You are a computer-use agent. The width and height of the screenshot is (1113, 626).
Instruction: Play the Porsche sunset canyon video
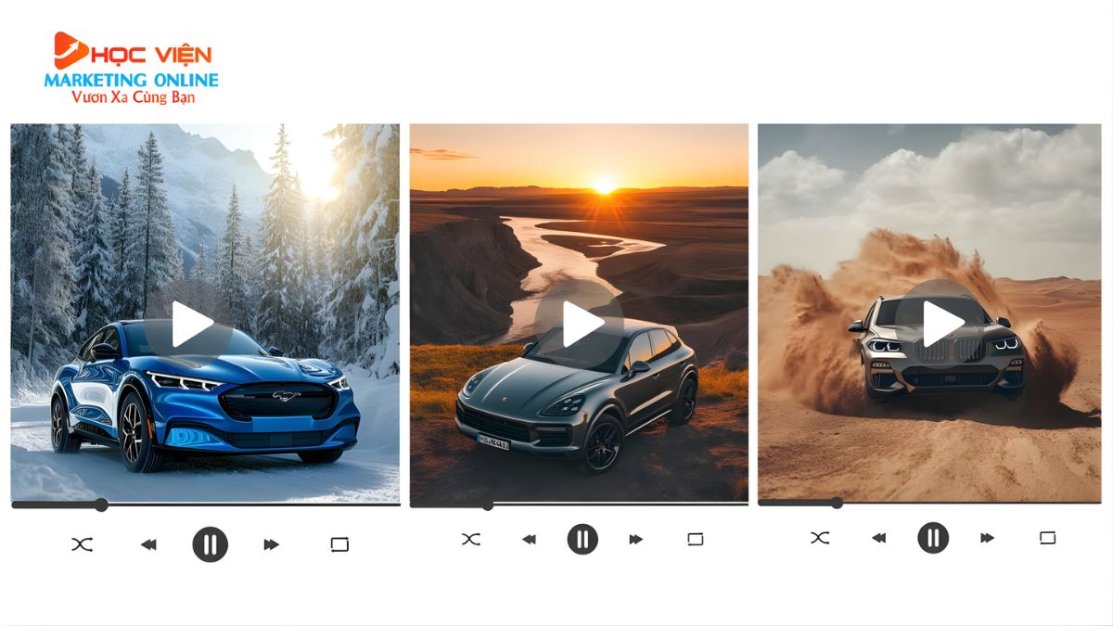[x=582, y=324]
